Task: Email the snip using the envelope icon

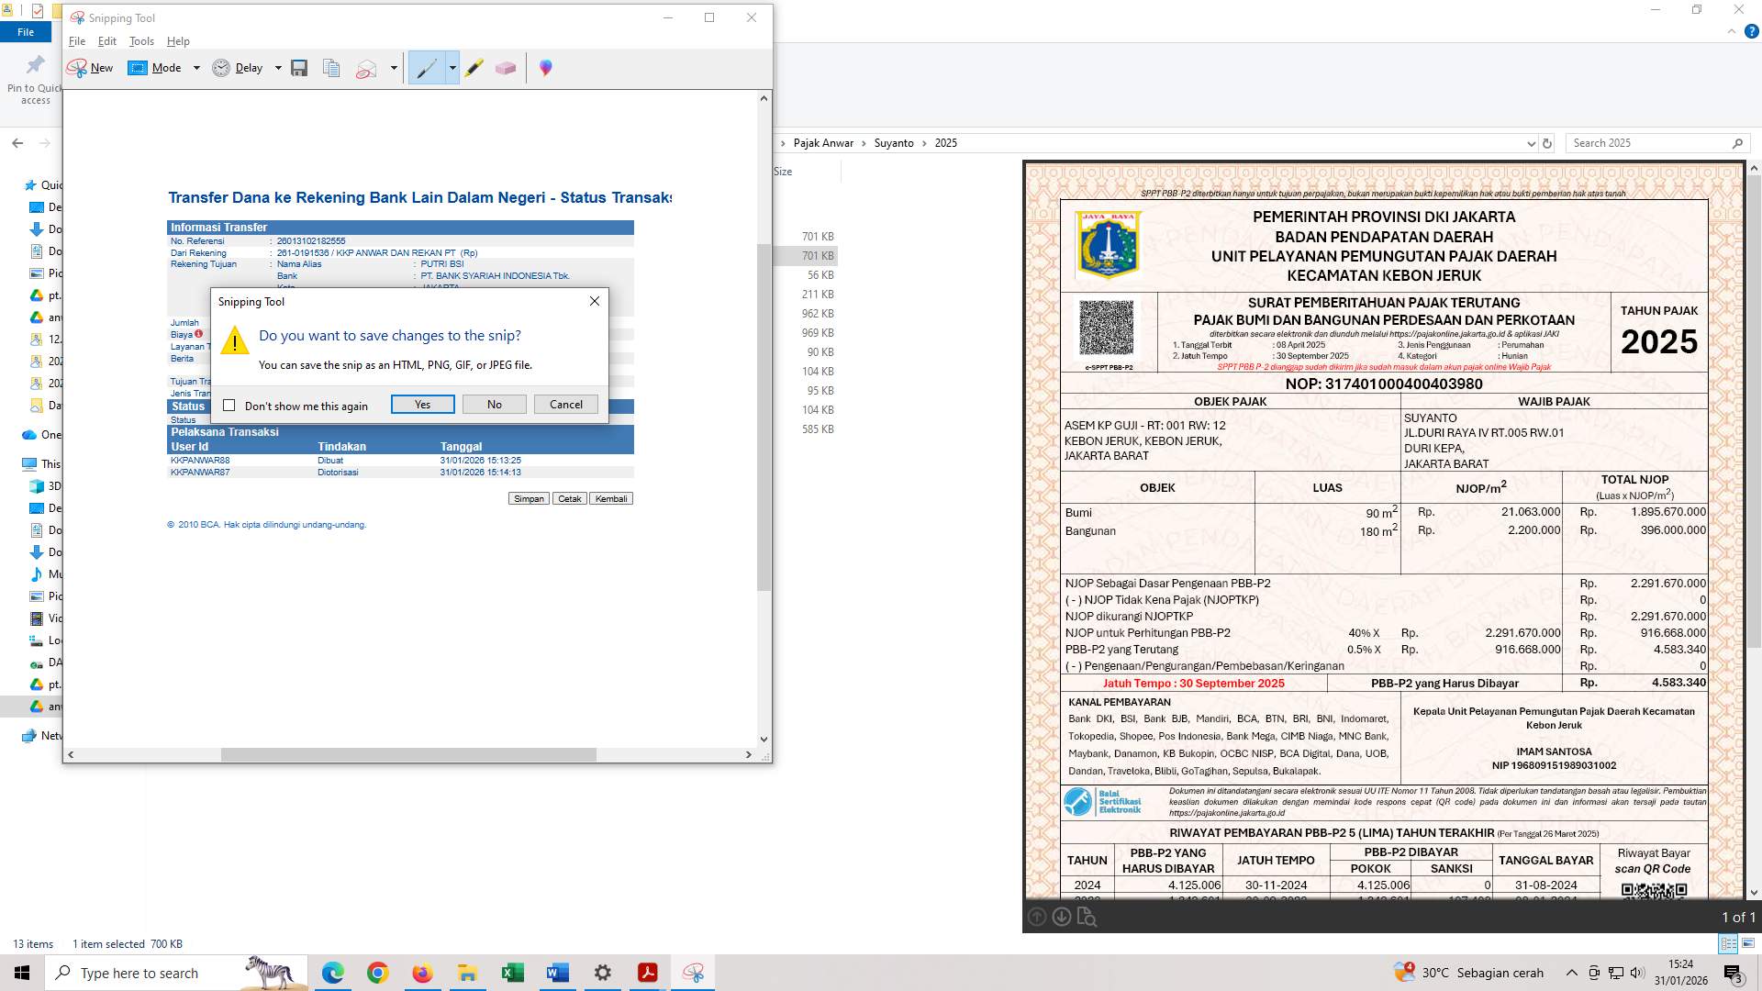Action: tap(366, 67)
